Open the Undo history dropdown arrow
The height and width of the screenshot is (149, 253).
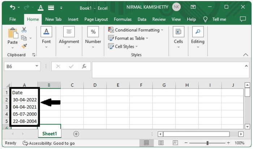pyautogui.click(x=19, y=8)
